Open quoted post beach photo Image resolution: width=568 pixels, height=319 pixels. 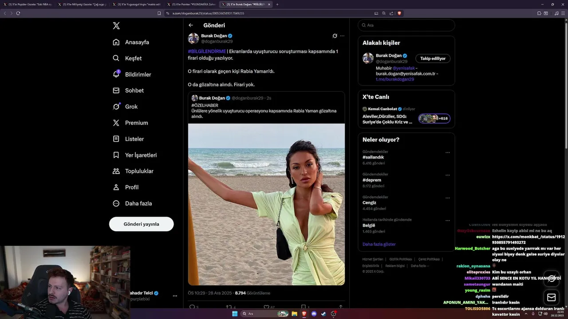click(266, 204)
